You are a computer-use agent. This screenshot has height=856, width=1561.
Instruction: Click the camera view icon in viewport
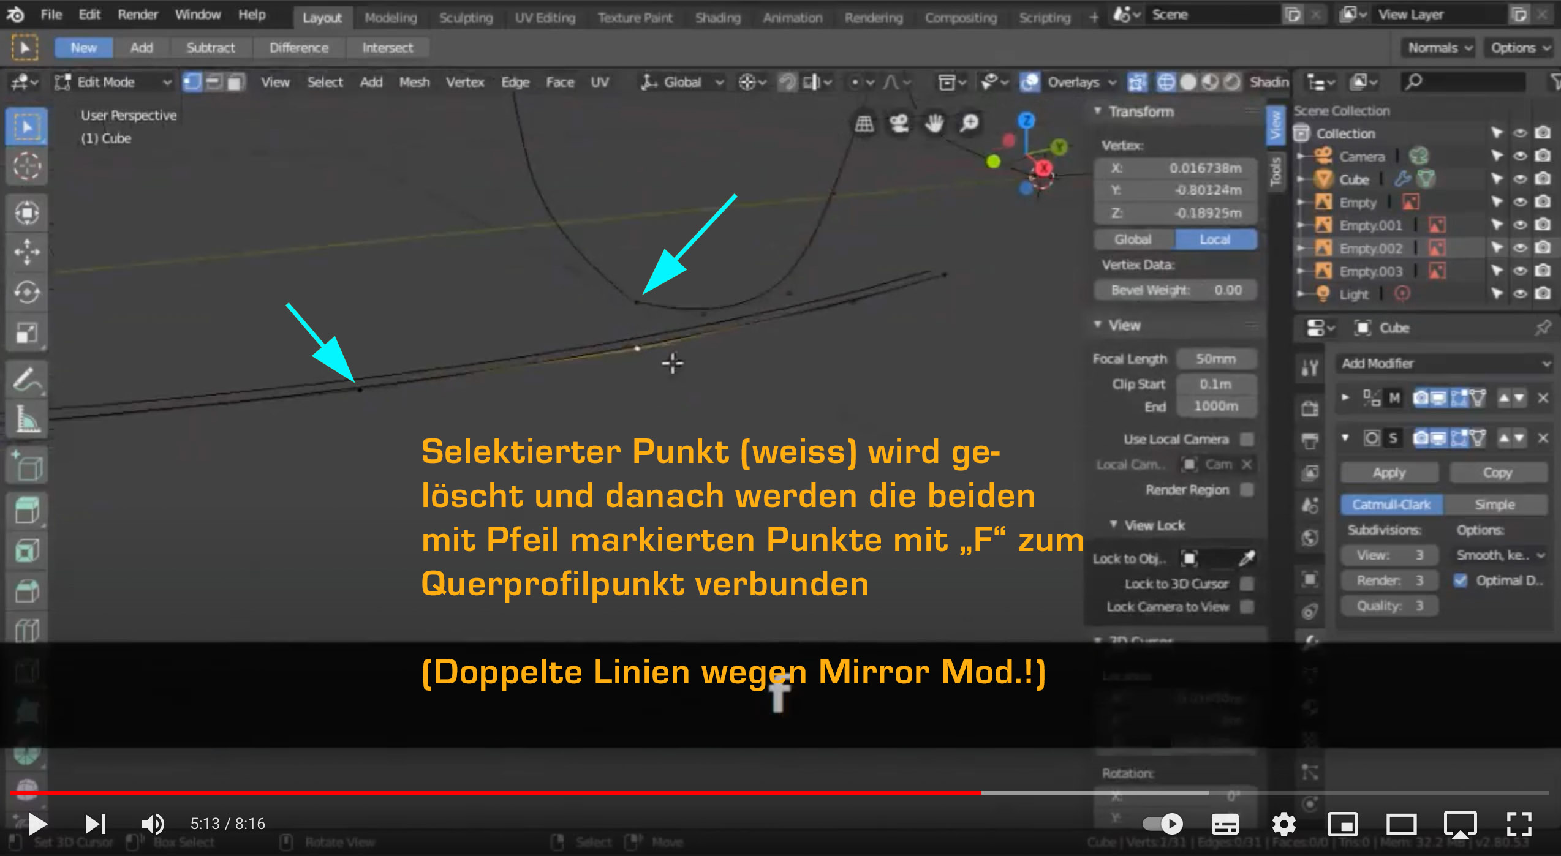click(x=899, y=124)
